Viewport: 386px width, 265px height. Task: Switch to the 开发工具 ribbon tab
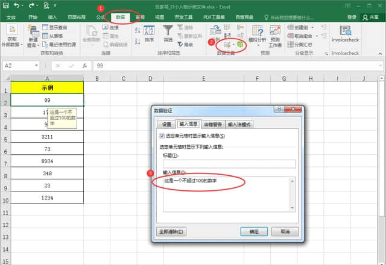[x=183, y=17]
